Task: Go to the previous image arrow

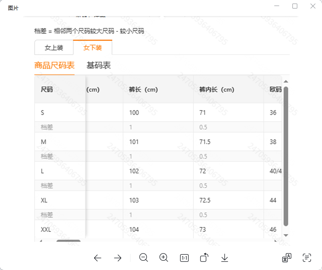Action: click(x=97, y=258)
